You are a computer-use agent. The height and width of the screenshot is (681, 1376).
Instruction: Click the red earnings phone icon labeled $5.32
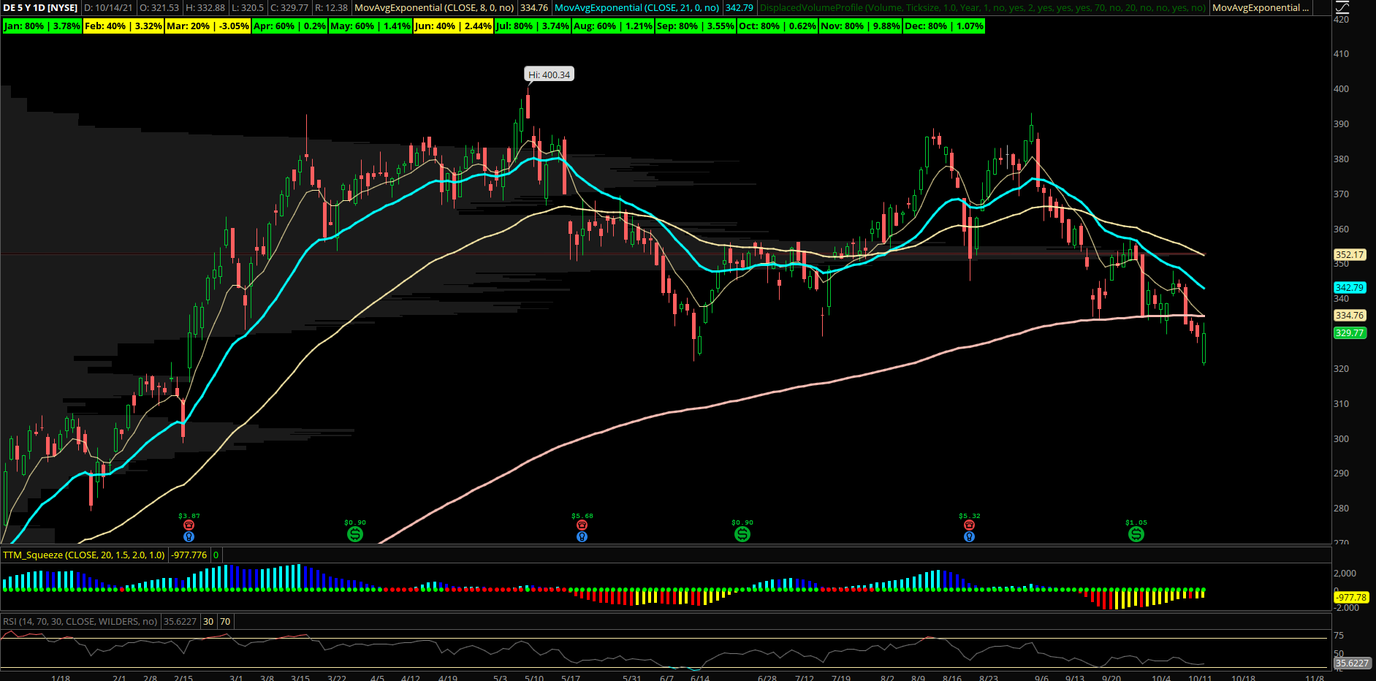click(x=969, y=525)
